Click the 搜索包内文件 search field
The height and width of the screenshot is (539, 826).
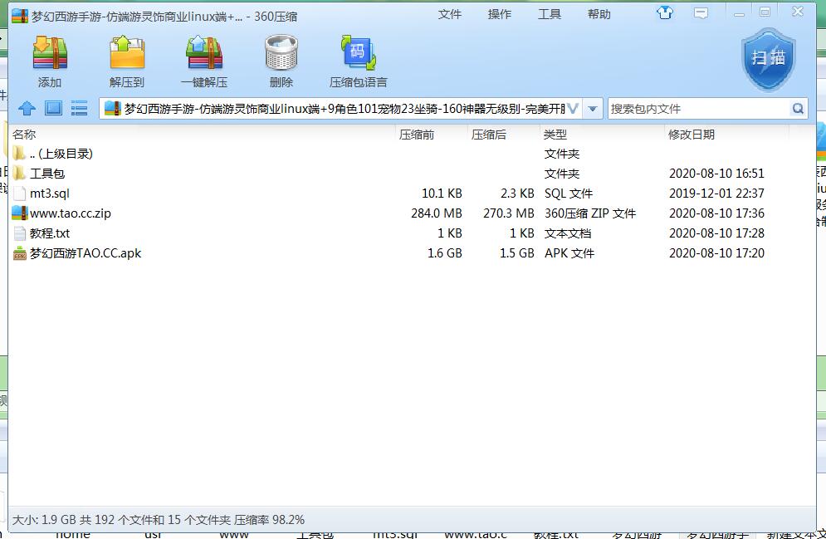[697, 109]
